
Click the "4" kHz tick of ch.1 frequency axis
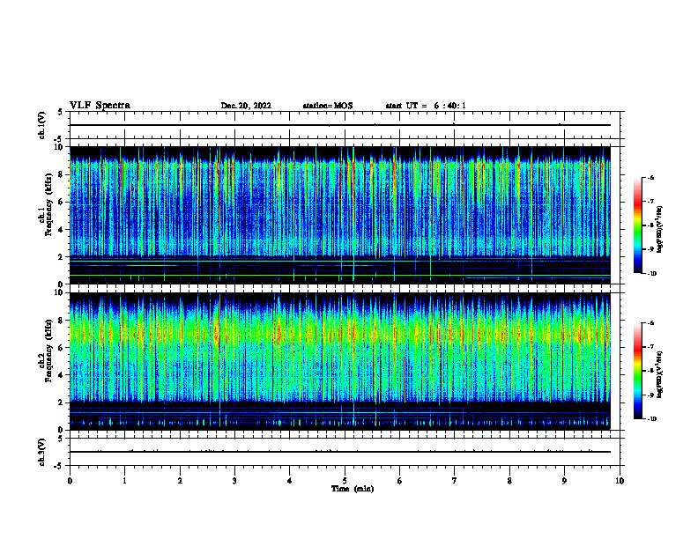62,230
